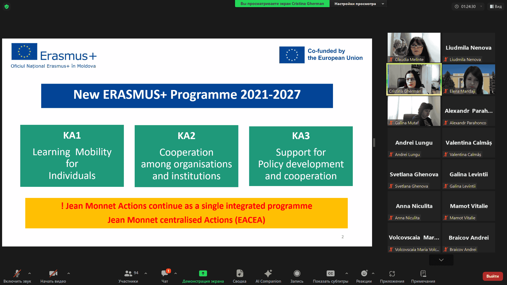Screen dimensions: 507x285
Task: Open the Настройки просмотра dropdown
Action: (358, 4)
